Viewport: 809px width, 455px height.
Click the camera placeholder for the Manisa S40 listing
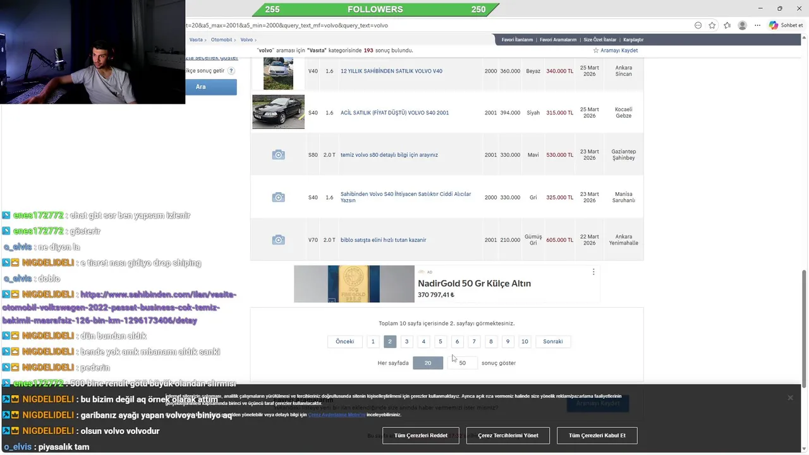(x=278, y=197)
